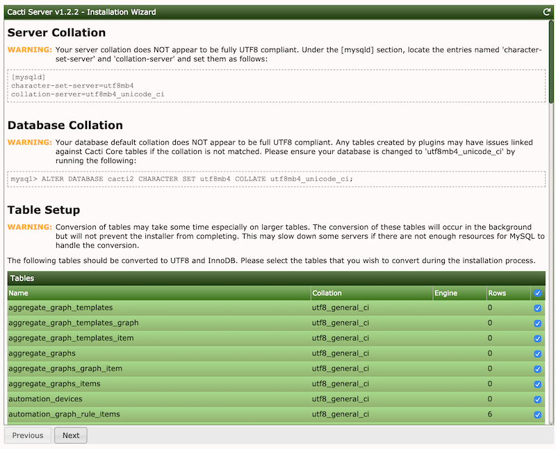Uncheck the aggregate_graph_templates row checkbox
Screen dimensions: 556x449
click(x=537, y=308)
